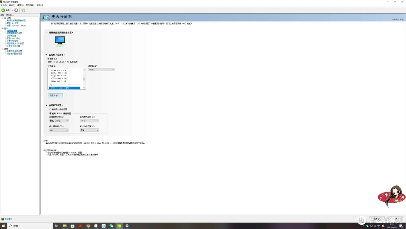Image resolution: width=406 pixels, height=229 pixels.
Task: Click the green NVIDIA taskbar icon
Action: 119,226
